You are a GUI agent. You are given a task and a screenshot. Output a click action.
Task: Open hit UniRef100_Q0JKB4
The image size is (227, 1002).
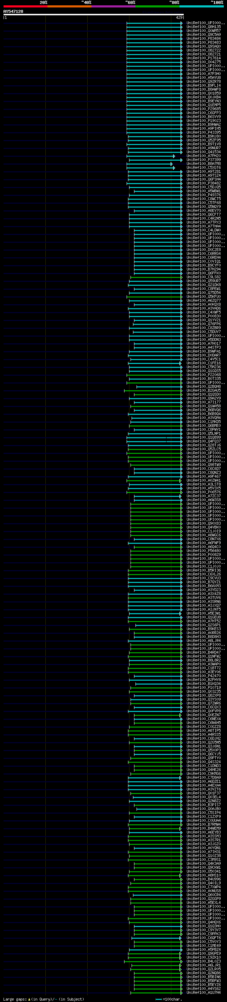pyautogui.click(x=204, y=97)
